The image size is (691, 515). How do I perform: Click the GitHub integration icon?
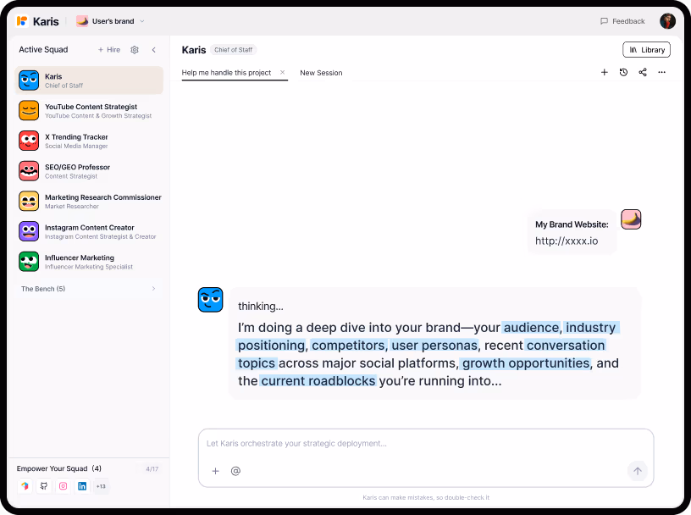[x=44, y=486]
